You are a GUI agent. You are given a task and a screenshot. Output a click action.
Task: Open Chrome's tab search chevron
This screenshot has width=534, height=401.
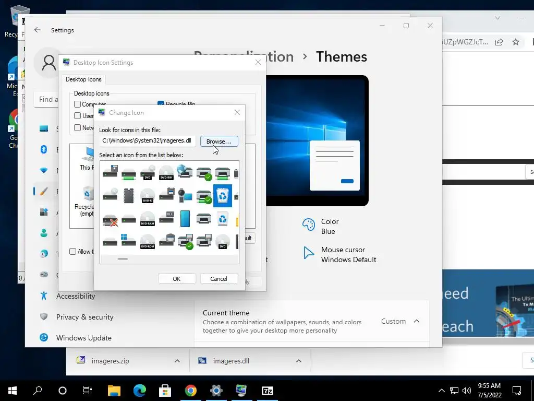click(x=497, y=18)
